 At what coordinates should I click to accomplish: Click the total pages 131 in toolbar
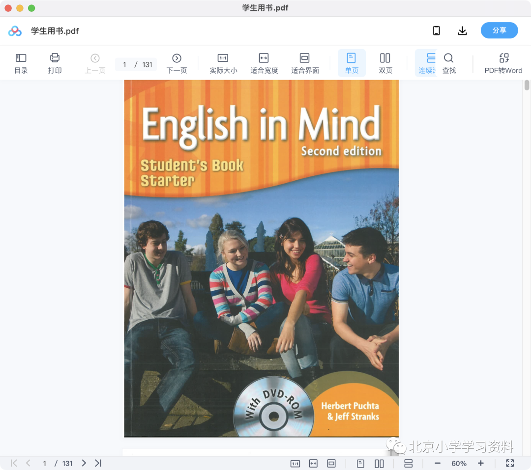(147, 65)
